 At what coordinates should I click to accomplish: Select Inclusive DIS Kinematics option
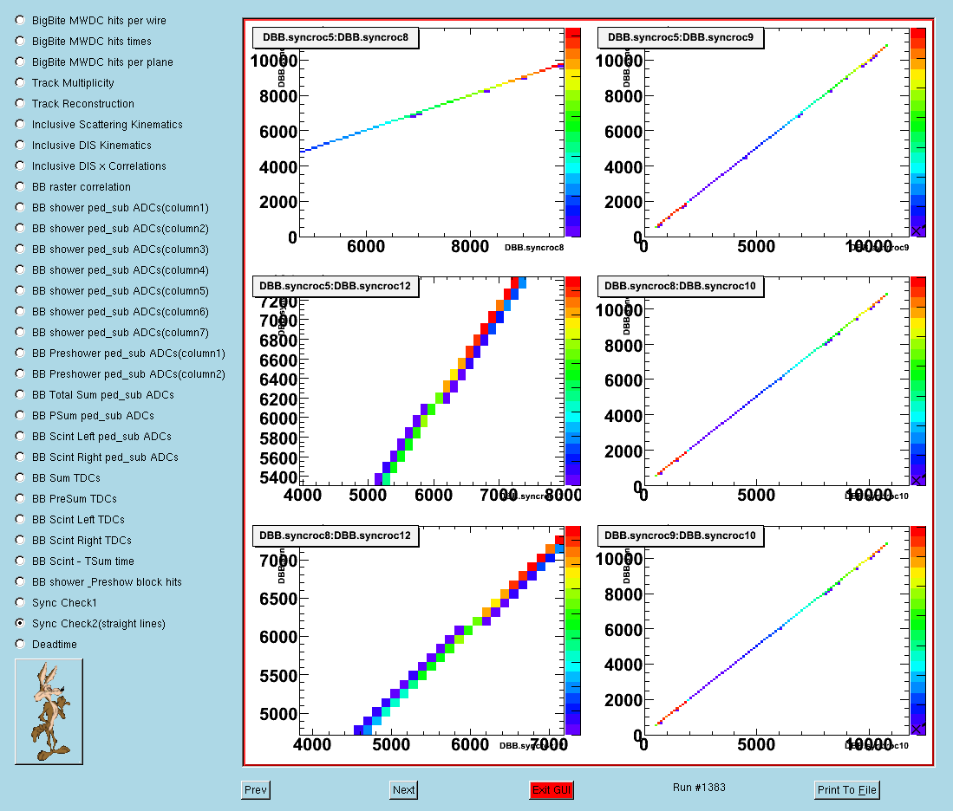[20, 145]
